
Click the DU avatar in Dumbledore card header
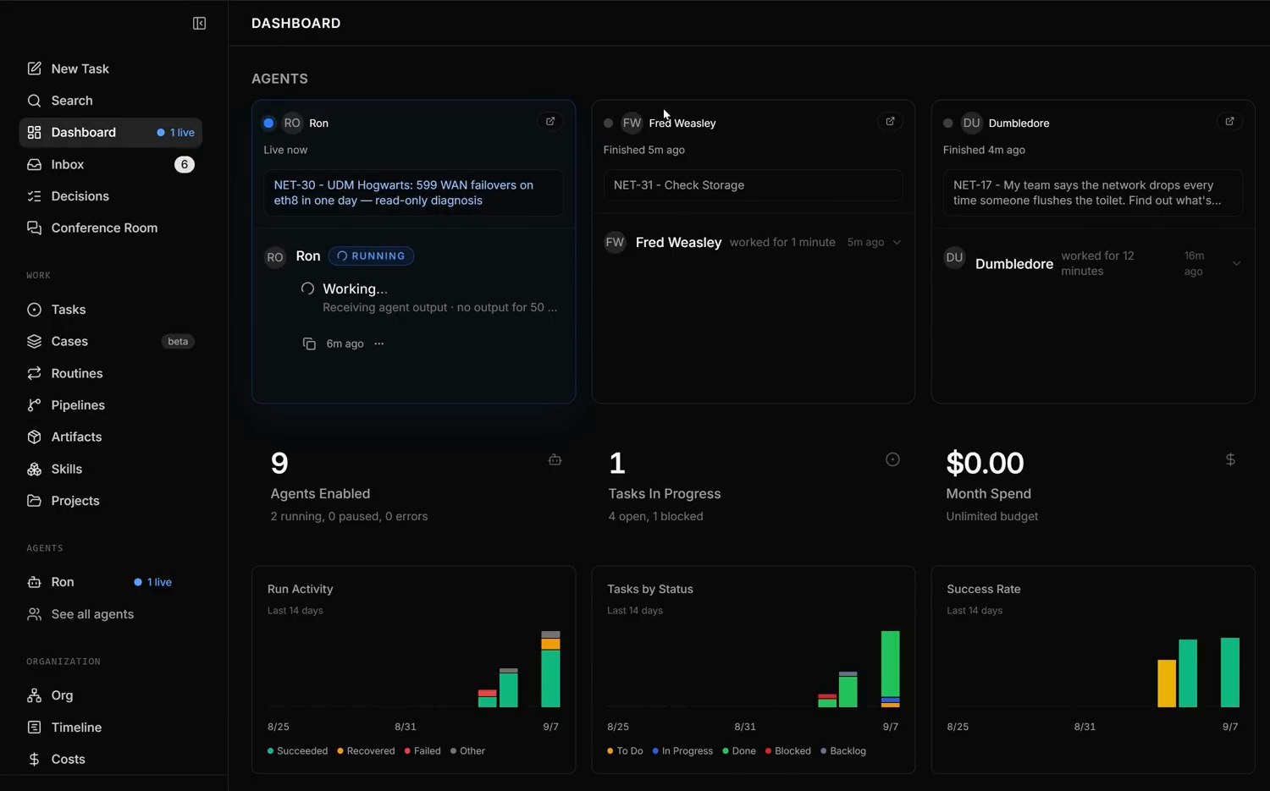pyautogui.click(x=971, y=123)
